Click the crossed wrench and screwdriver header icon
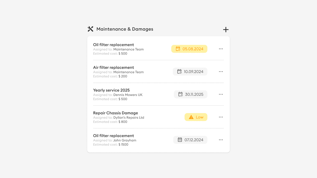 point(90,29)
